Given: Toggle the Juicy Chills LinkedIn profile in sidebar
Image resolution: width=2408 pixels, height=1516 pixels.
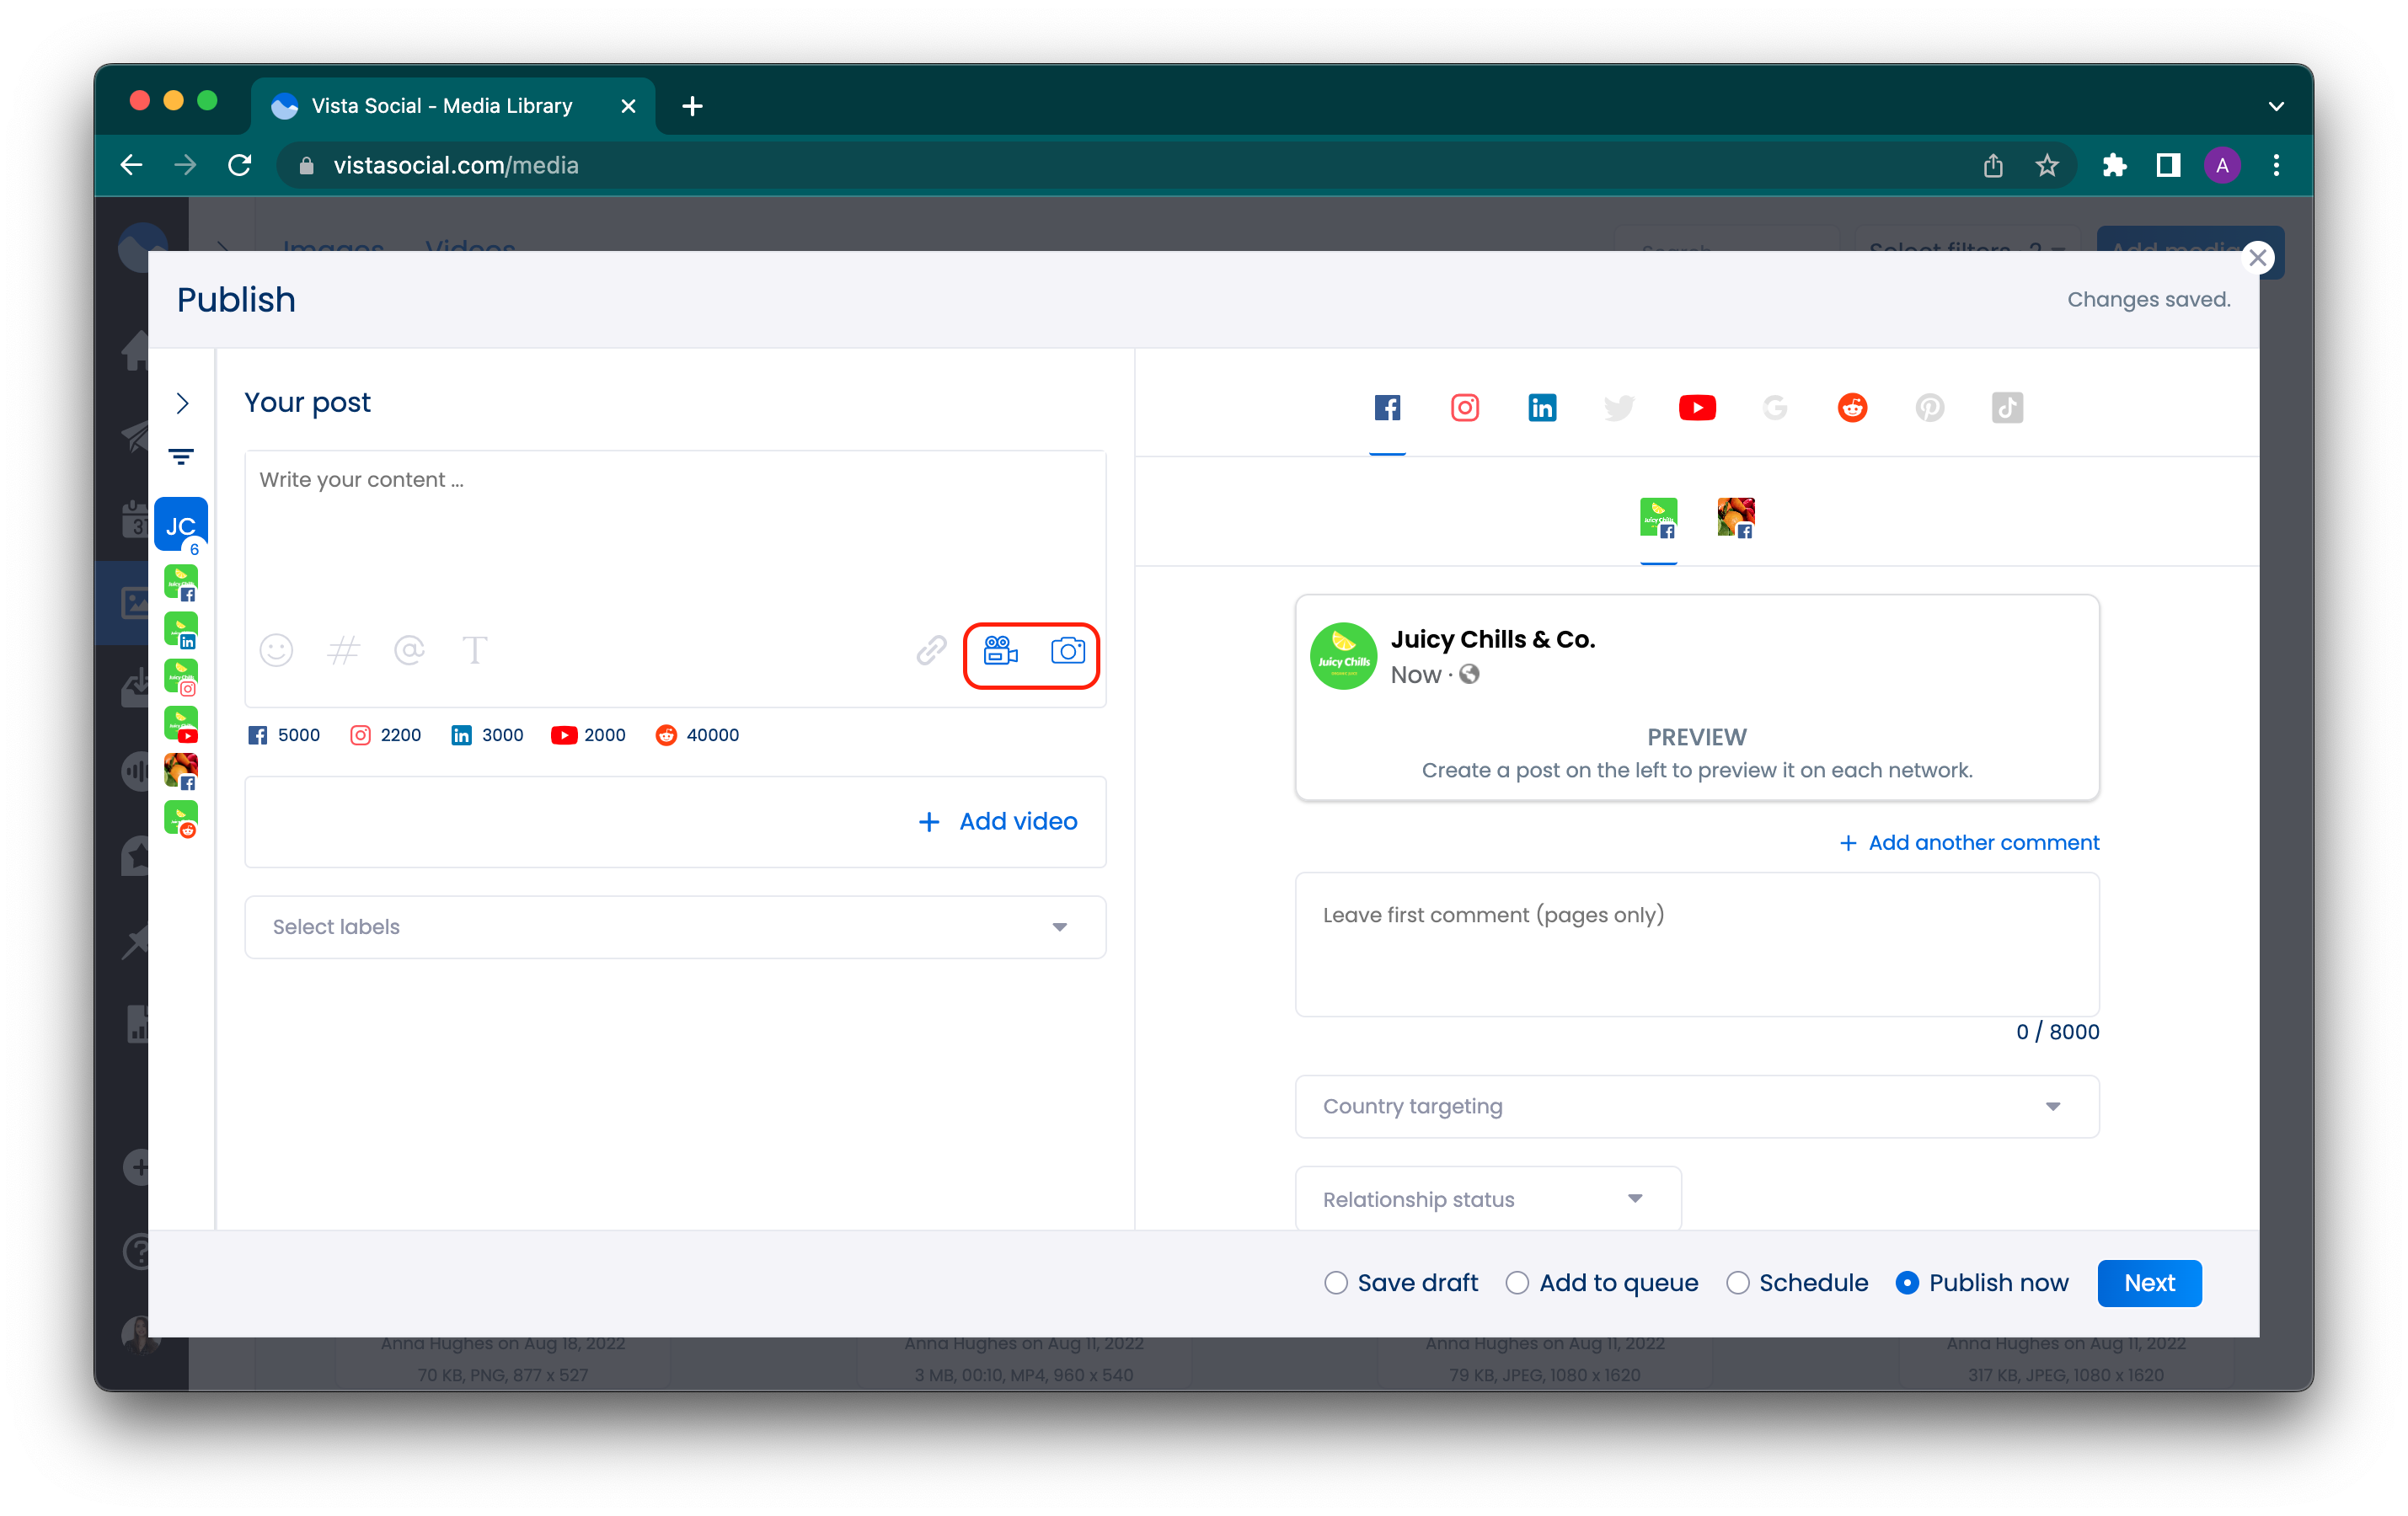Looking at the screenshot, I should point(181,630).
